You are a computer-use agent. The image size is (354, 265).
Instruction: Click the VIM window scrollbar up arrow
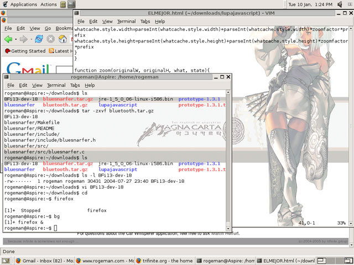click(351, 29)
